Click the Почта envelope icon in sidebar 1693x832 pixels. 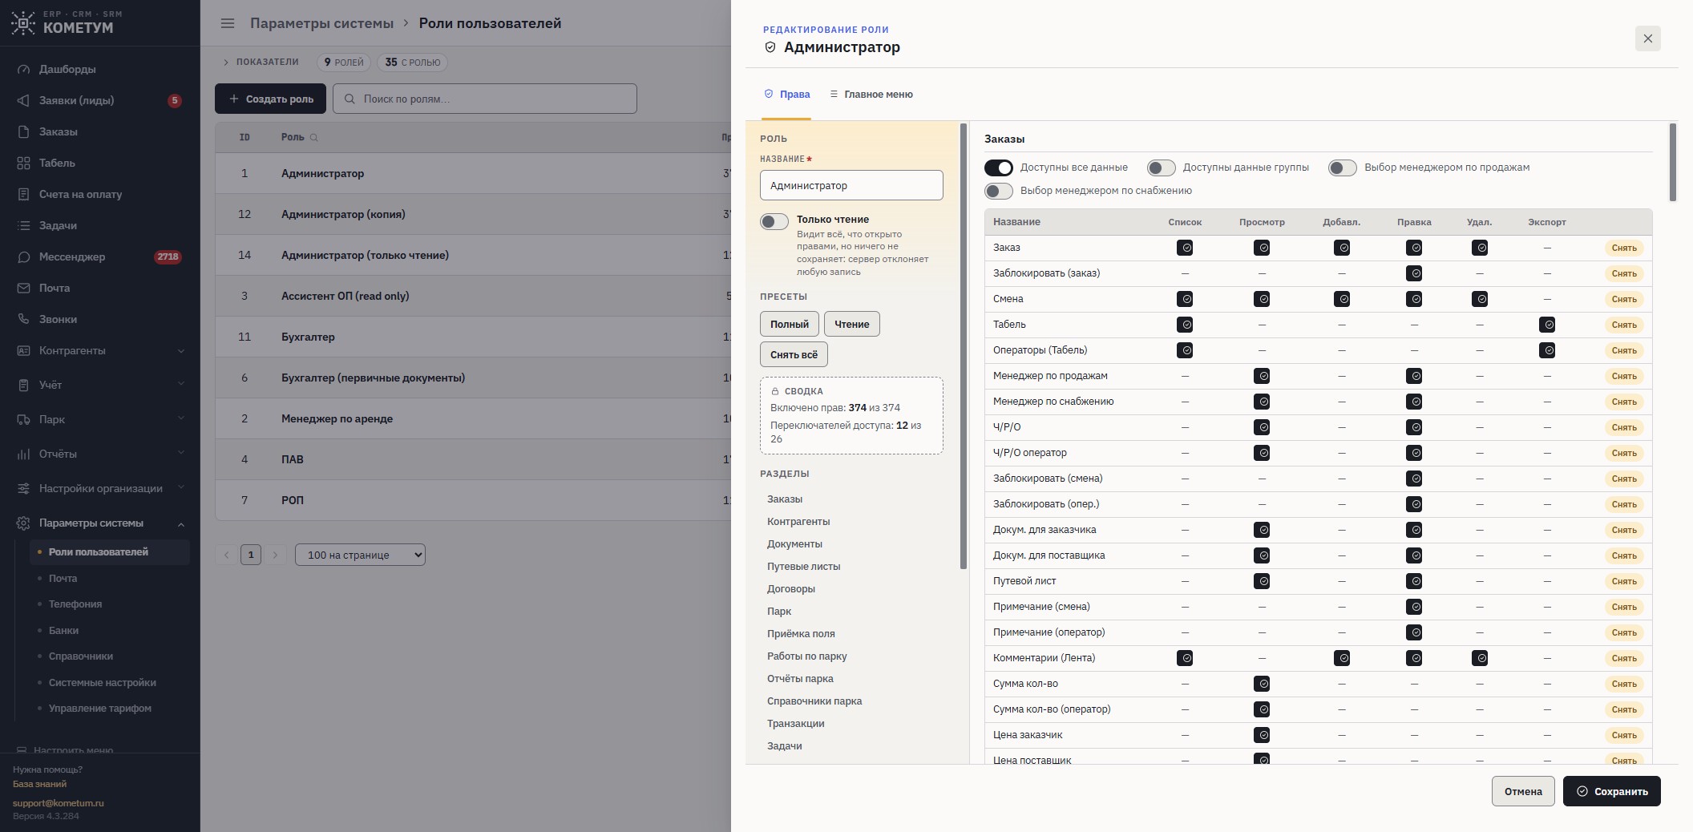[x=24, y=288]
